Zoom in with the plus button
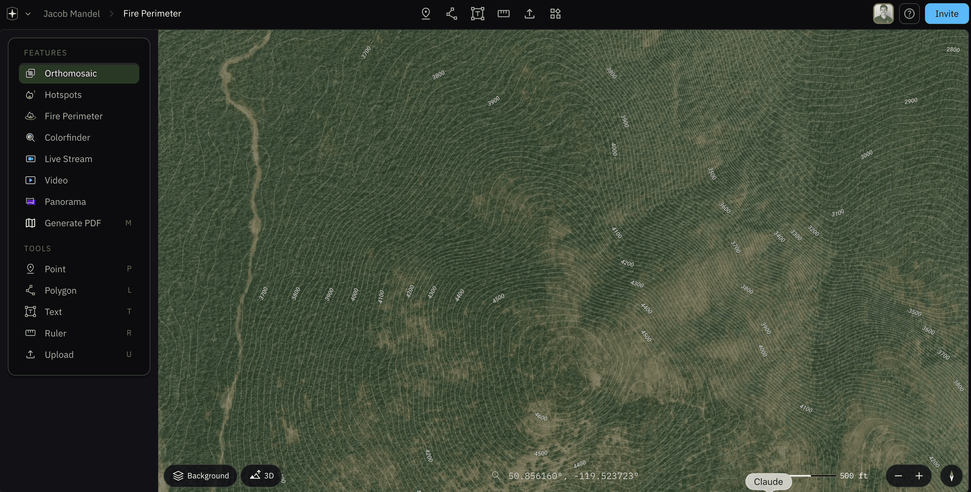 click(919, 476)
